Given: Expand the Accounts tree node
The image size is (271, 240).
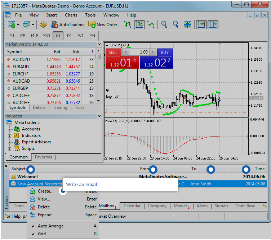Looking at the screenshot, I should click(x=9, y=129).
